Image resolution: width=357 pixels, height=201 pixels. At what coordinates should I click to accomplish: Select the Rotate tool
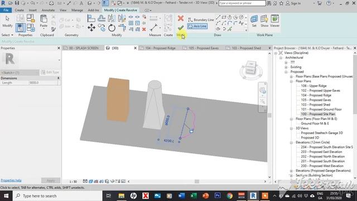112,28
